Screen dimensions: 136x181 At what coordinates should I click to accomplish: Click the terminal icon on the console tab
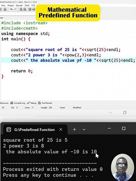pyautogui.click(x=9, y=129)
